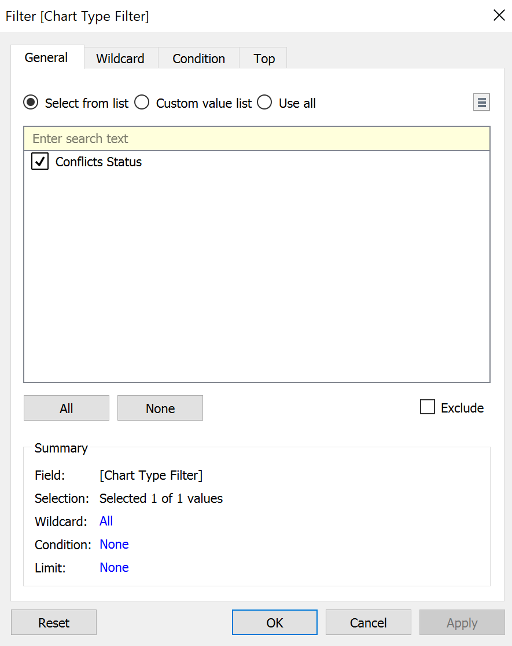Reset the filter with the Reset button
Screen dimensions: 512x646
[54, 623]
